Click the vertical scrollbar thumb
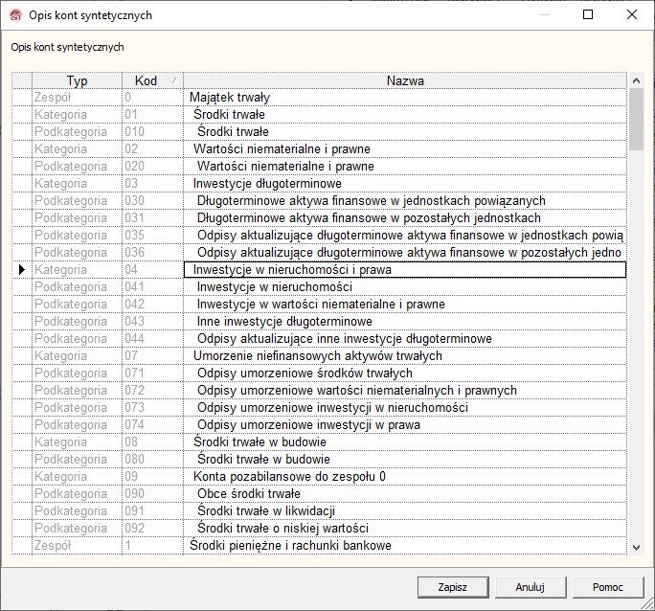Image resolution: width=655 pixels, height=611 pixels. pos(637,120)
